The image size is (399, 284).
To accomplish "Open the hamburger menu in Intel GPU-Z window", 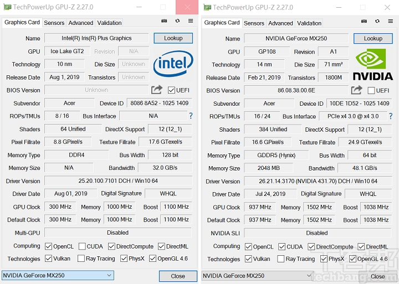I will tap(191, 21).
